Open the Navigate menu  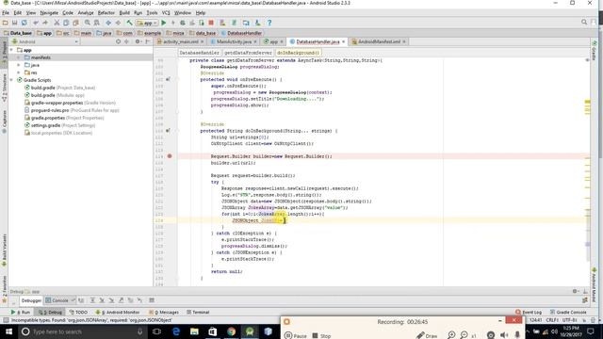(49, 12)
